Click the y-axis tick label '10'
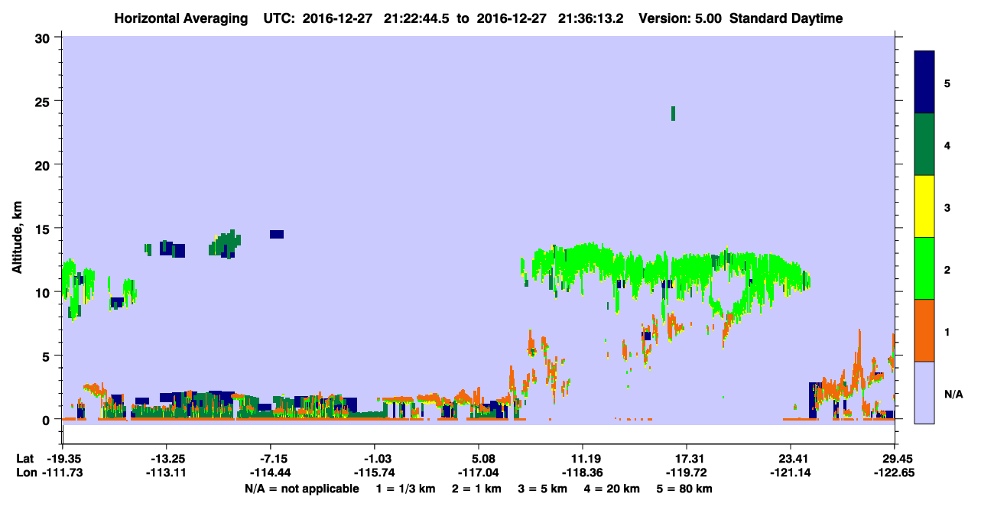 click(x=44, y=292)
